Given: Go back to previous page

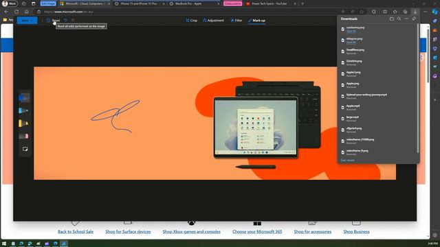Looking at the screenshot, I should 6,12.
